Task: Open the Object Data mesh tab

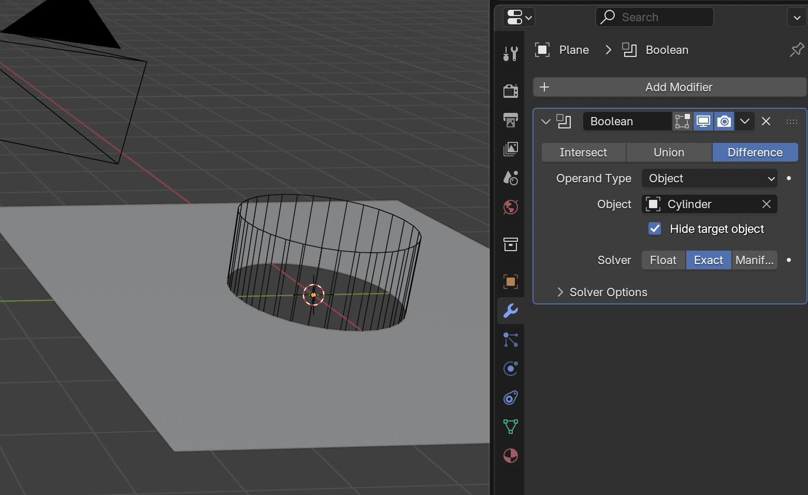Action: (x=510, y=427)
